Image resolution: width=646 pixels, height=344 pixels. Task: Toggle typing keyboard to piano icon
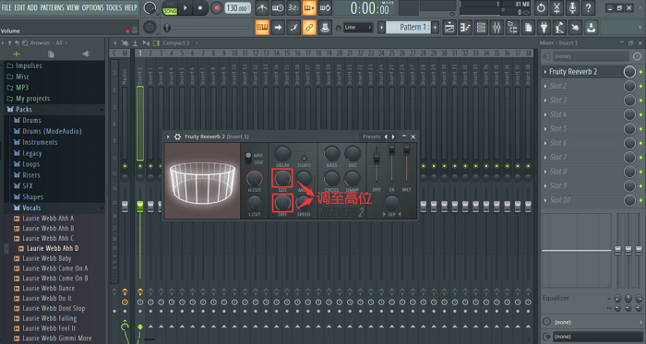click(262, 28)
